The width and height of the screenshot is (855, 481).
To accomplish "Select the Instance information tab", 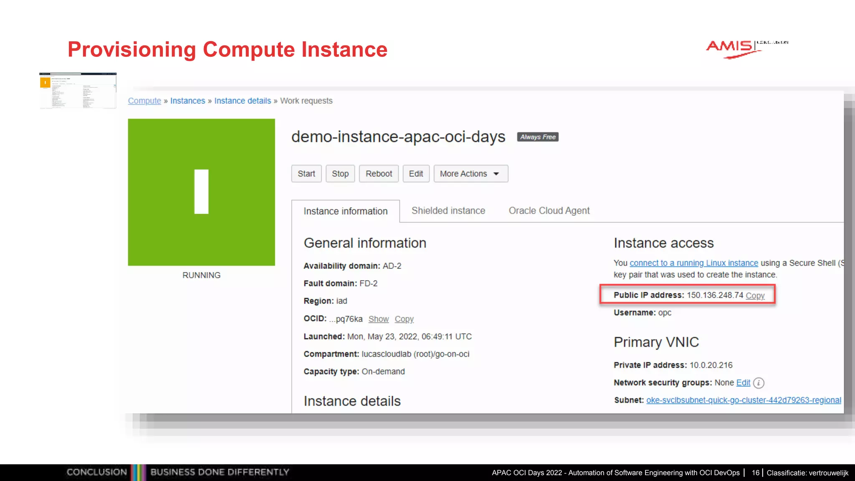I will point(346,211).
